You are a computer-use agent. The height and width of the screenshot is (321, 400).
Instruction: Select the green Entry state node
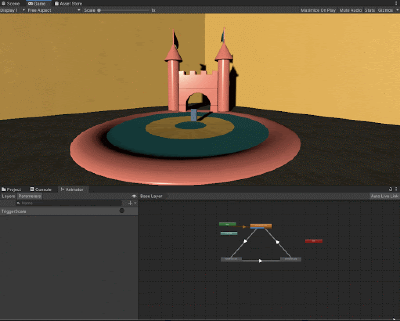pyautogui.click(x=227, y=224)
